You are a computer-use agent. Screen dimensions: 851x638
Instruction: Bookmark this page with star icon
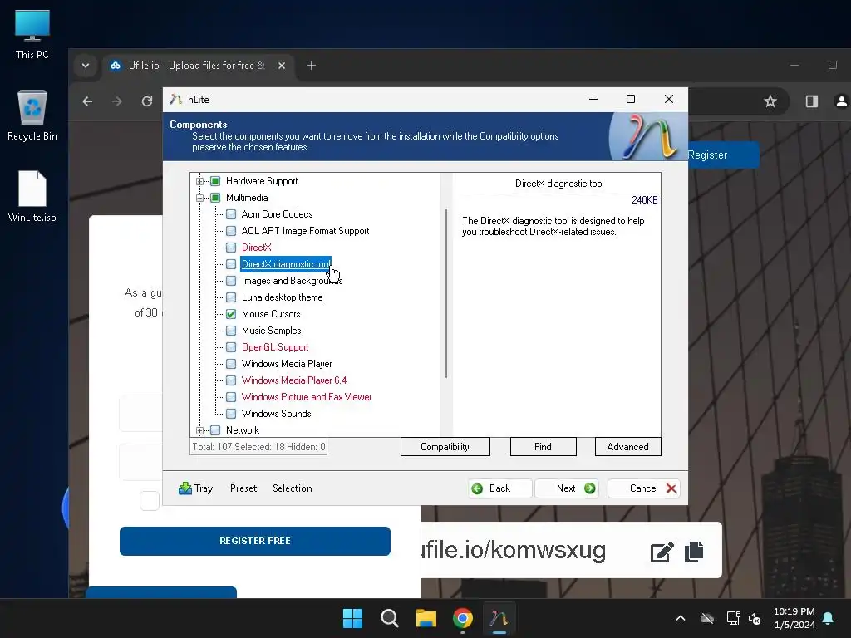[x=770, y=101]
